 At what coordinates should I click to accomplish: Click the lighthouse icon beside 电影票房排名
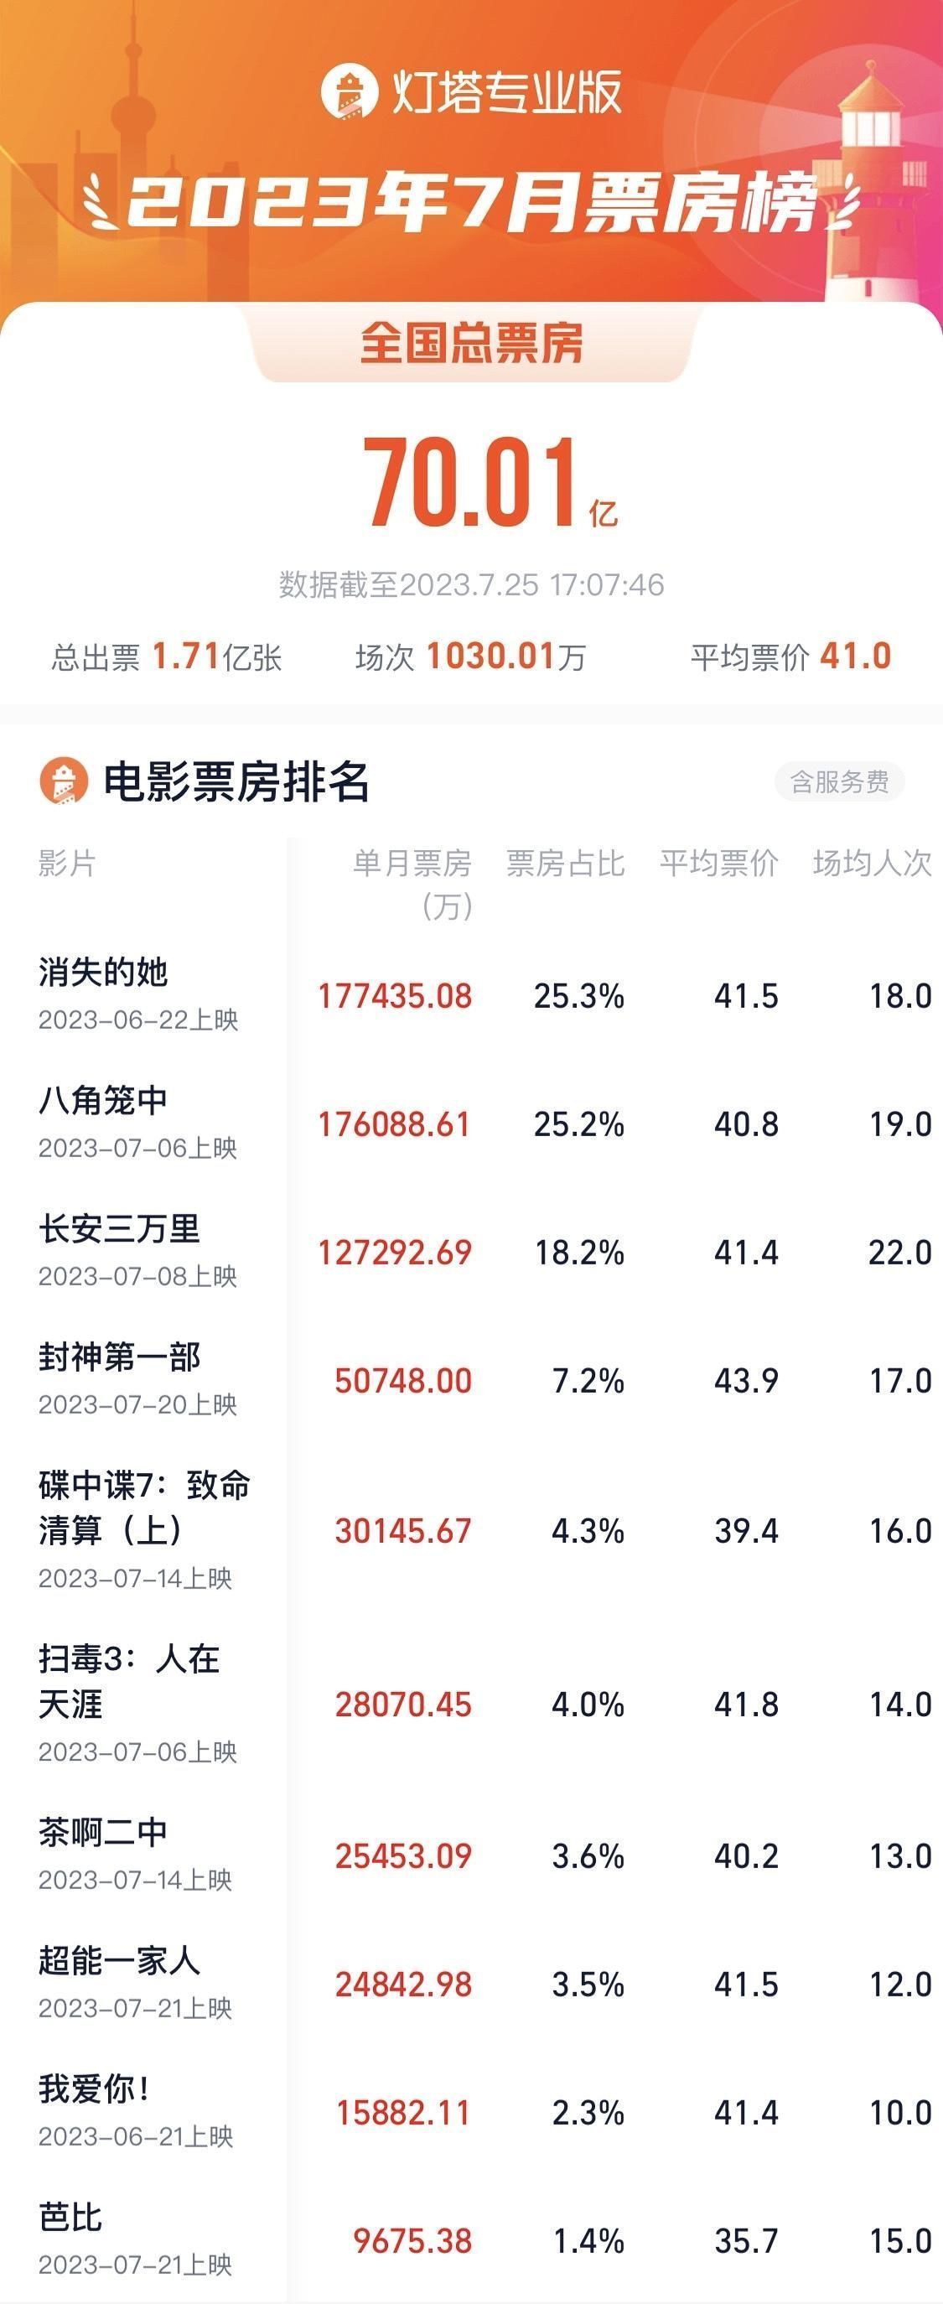(64, 781)
